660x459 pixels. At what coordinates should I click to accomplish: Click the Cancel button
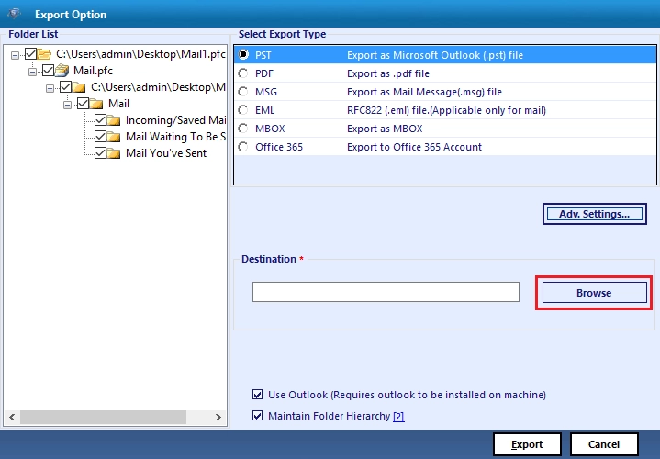point(604,444)
